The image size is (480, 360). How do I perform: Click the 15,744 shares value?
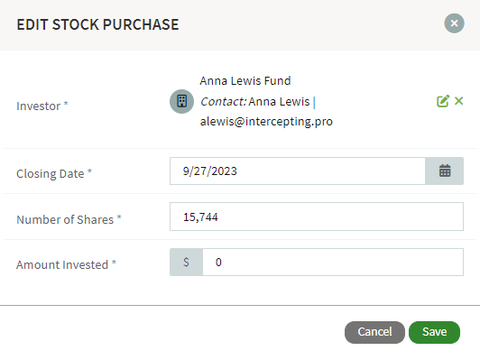[200, 217]
